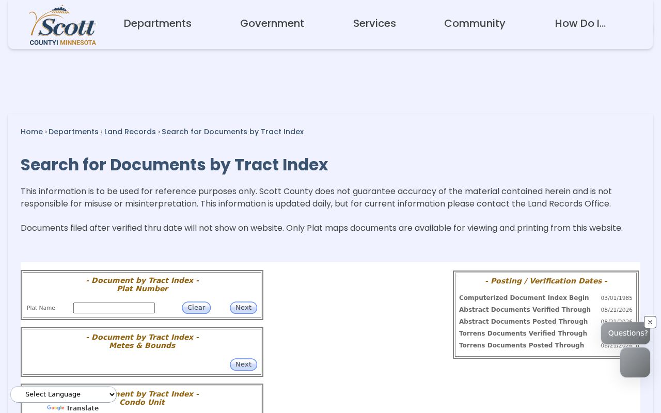Open the Government menu
Image resolution: width=661 pixels, height=413 pixels.
coord(272,23)
